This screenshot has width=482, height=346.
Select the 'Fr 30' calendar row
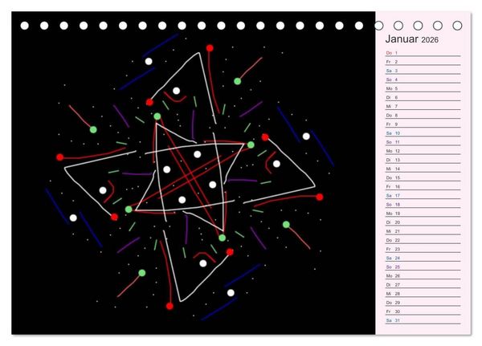(423, 311)
